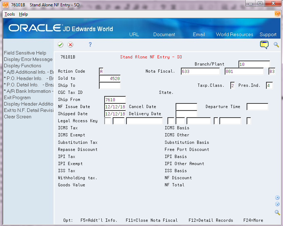Screen dimensions: 283x226
Task: Click the first Legal Access Key box
Action: click(x=108, y=121)
